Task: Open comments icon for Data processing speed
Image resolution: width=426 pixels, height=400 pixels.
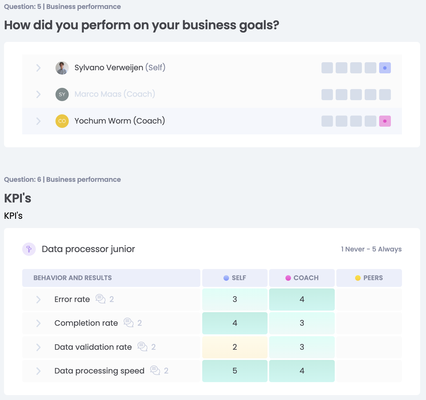Action: [x=155, y=370]
